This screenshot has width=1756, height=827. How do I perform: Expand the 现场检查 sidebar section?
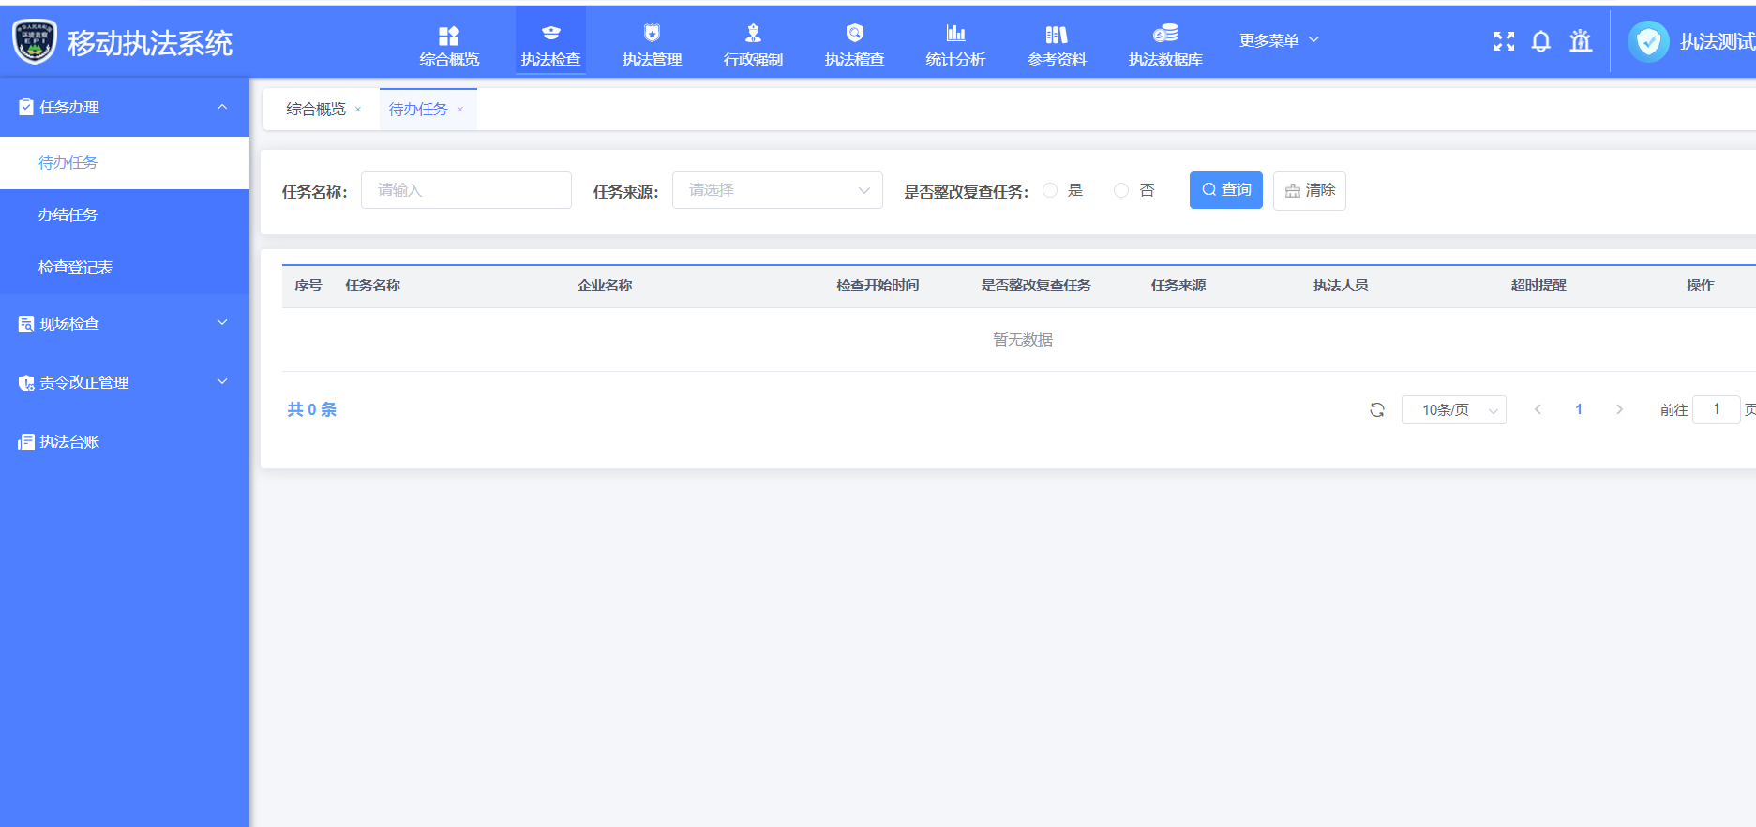(125, 323)
